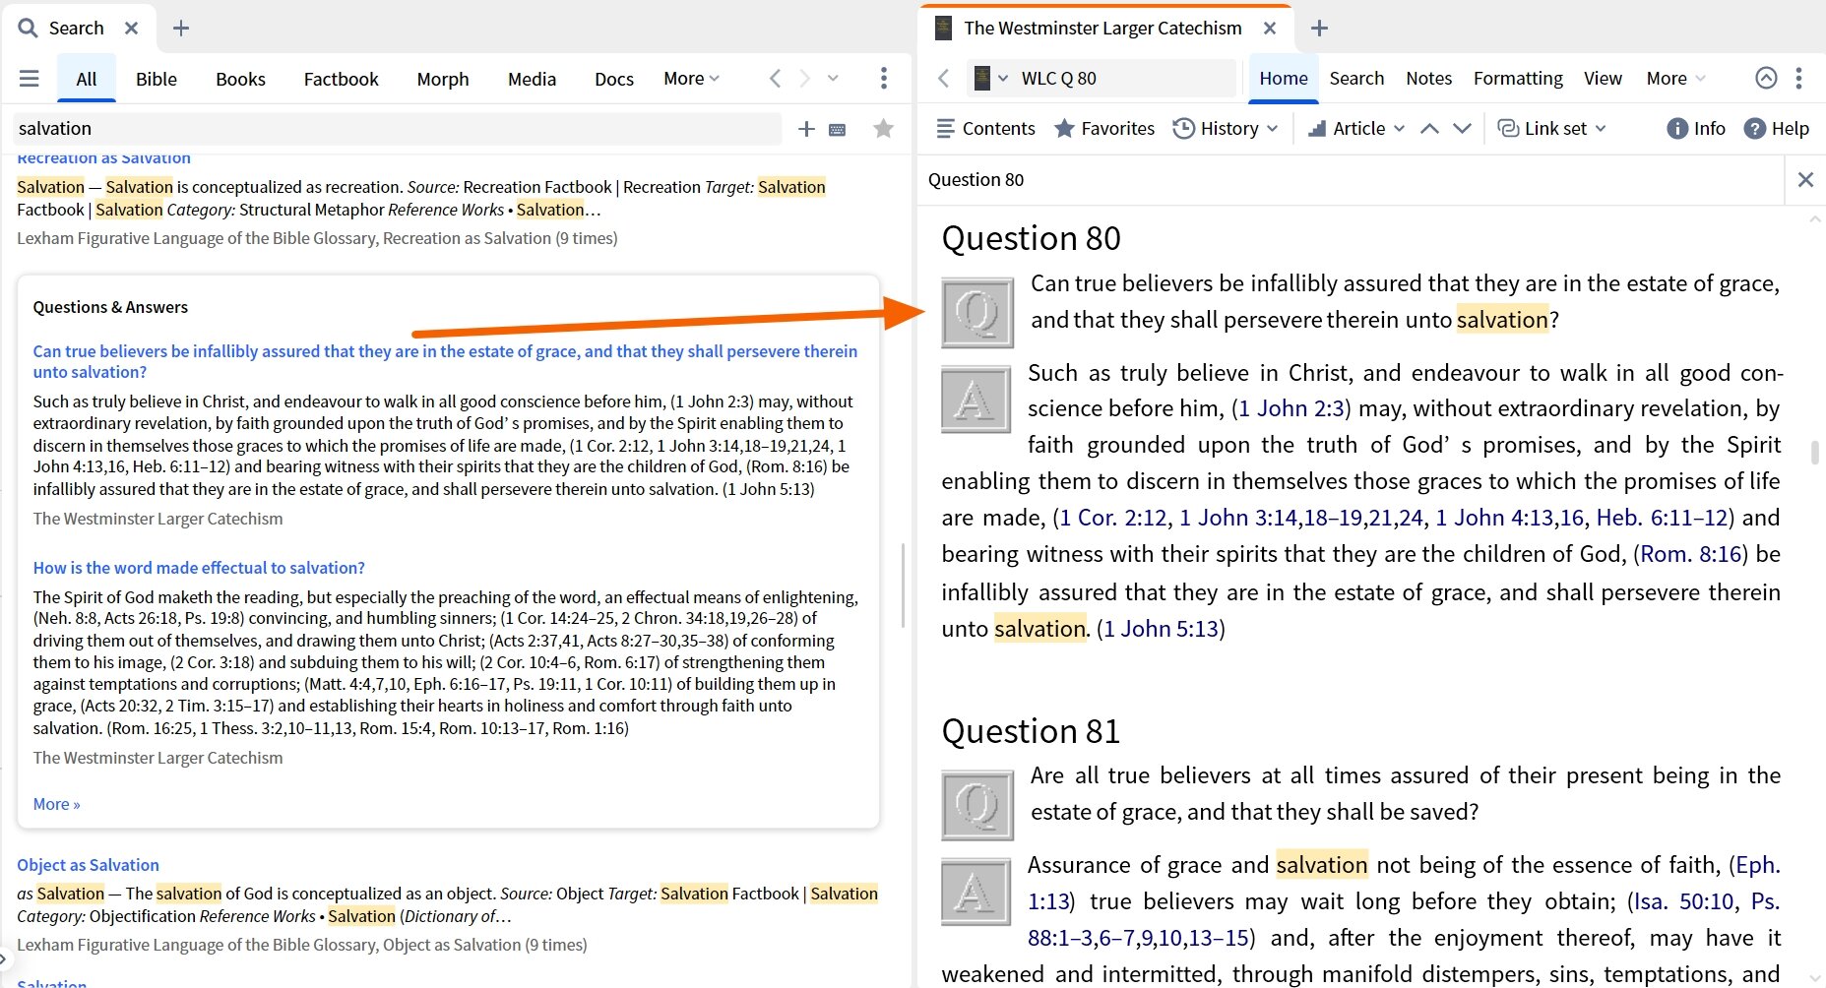This screenshot has width=1826, height=988.
Task: Go back in the catechism panel
Action: 944,79
